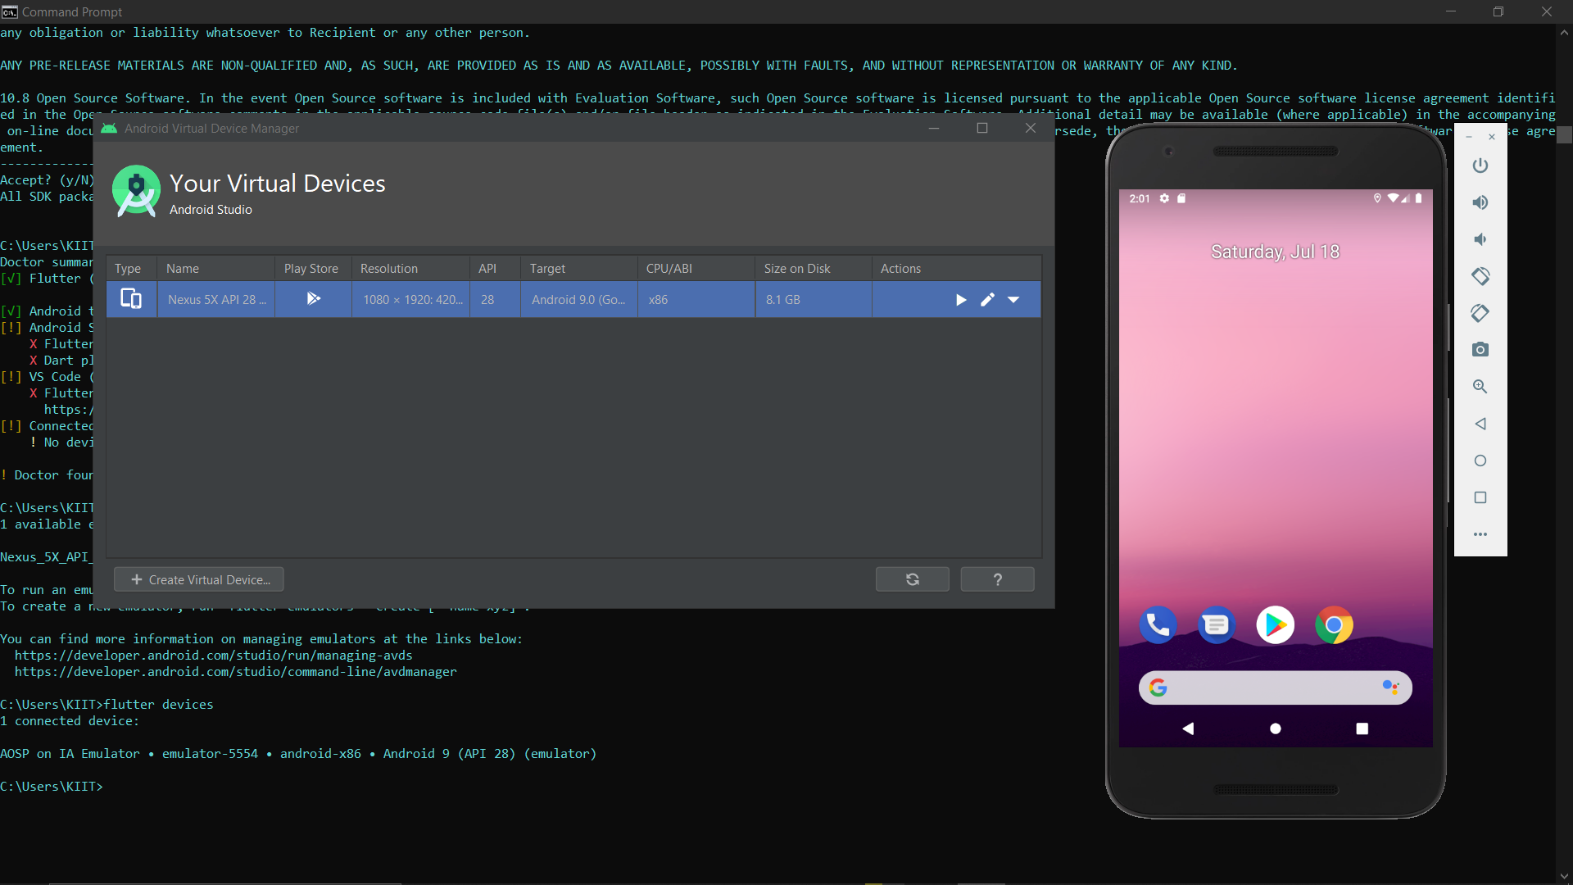
Task: Open emulator extended controls (three dots)
Action: coord(1480,534)
